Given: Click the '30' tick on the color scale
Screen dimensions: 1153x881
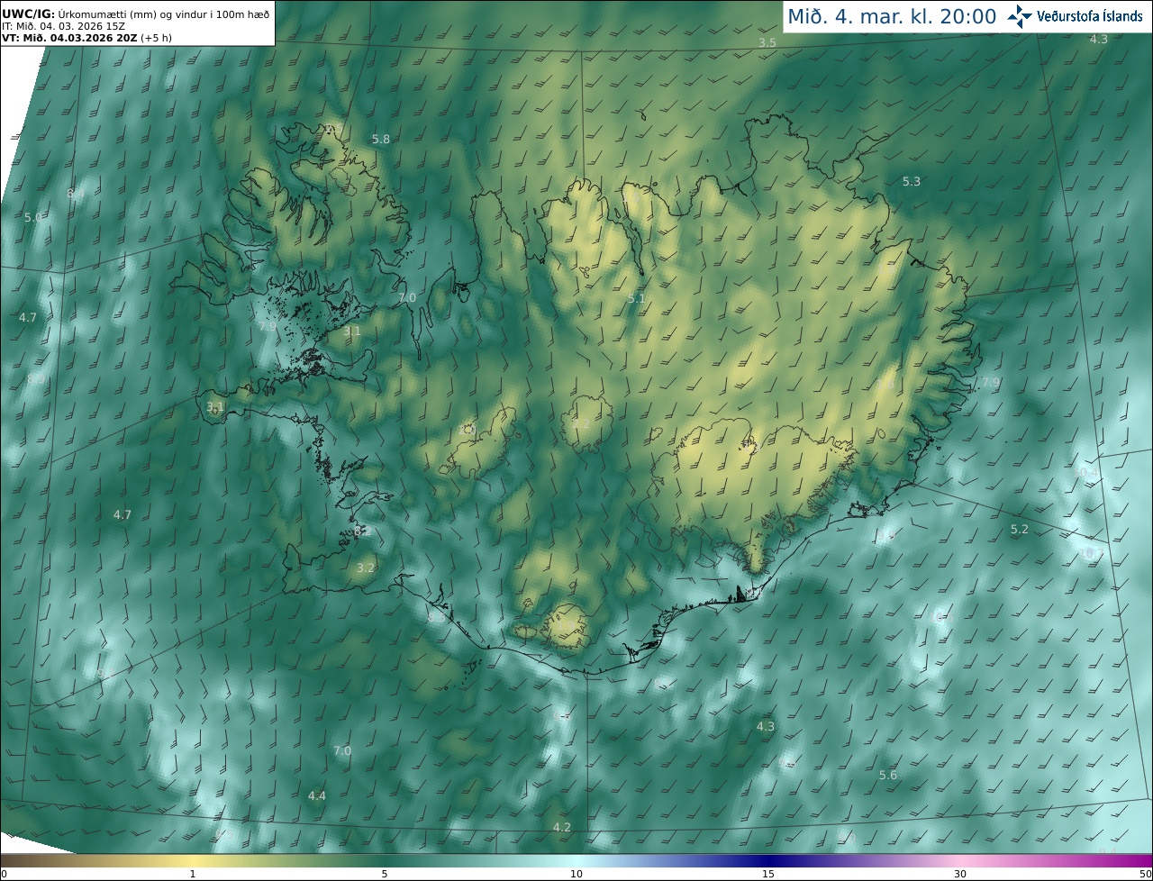Looking at the screenshot, I should pyautogui.click(x=960, y=874).
